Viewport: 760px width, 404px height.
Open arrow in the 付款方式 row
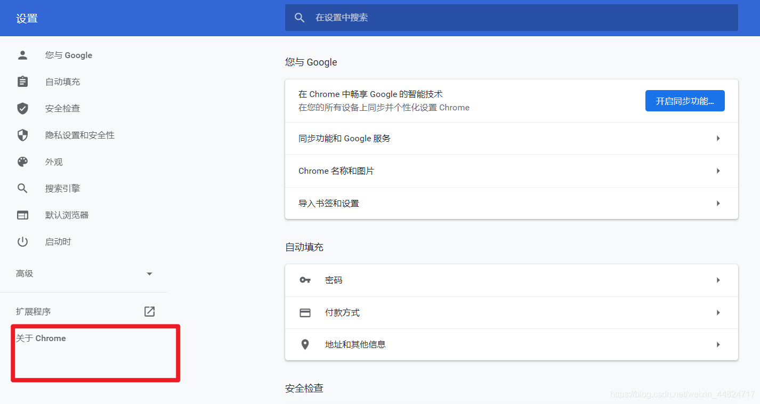718,312
